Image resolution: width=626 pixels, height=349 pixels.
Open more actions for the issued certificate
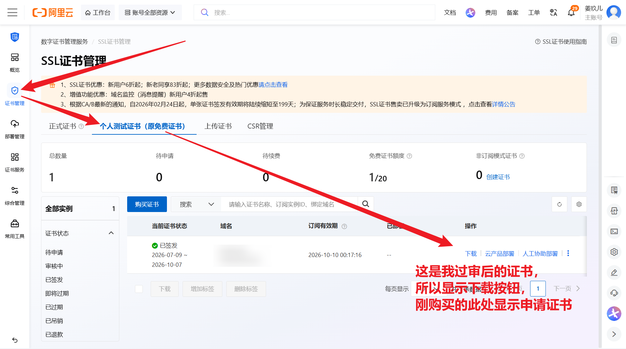[x=568, y=253]
